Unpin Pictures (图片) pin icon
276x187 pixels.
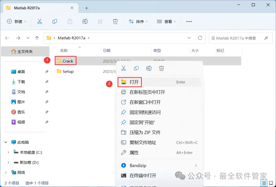[x=47, y=102]
